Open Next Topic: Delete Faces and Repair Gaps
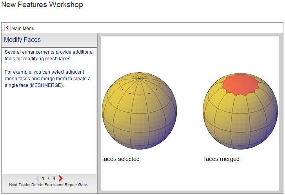The height and width of the screenshot is (195, 285). [48, 185]
